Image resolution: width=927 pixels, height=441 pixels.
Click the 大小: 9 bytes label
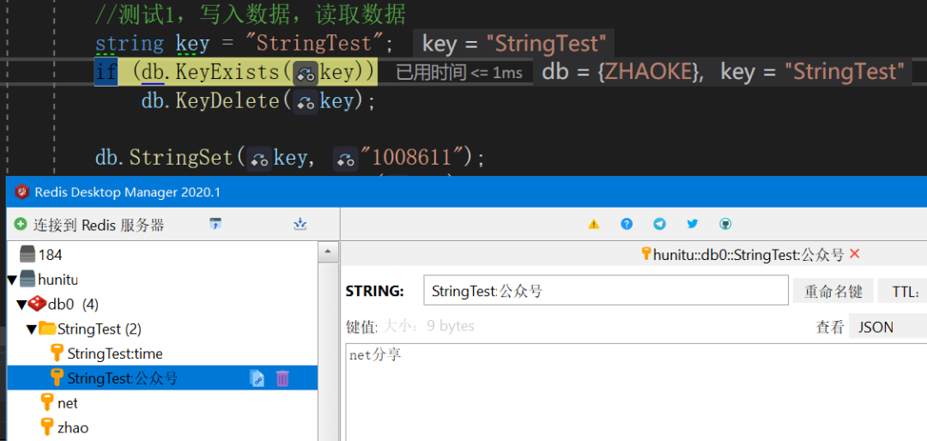[429, 326]
